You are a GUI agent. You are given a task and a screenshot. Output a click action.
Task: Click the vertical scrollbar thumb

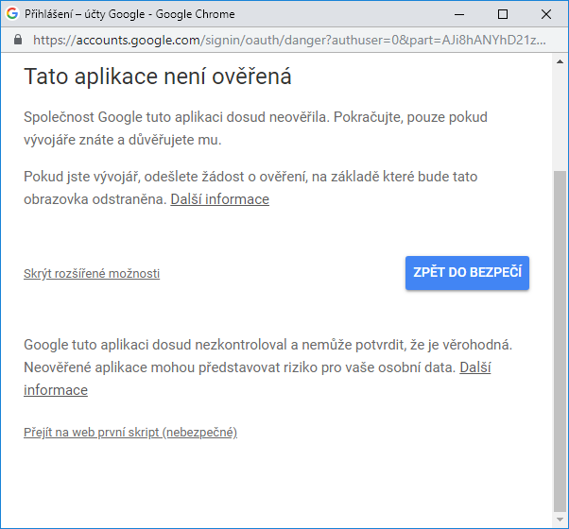click(x=560, y=341)
